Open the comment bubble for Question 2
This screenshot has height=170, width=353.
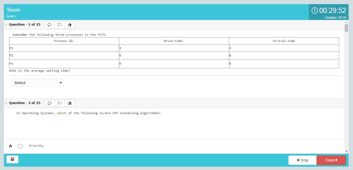pos(49,103)
